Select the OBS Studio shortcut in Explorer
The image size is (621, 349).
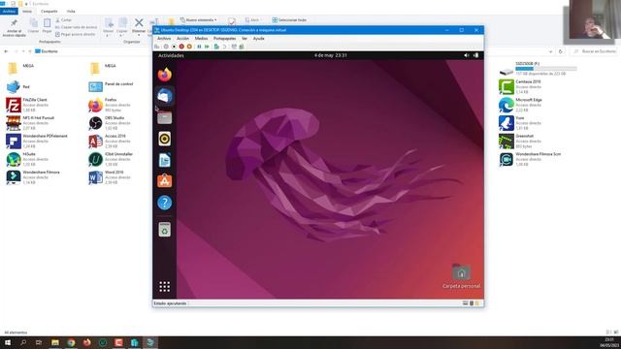tap(107, 123)
